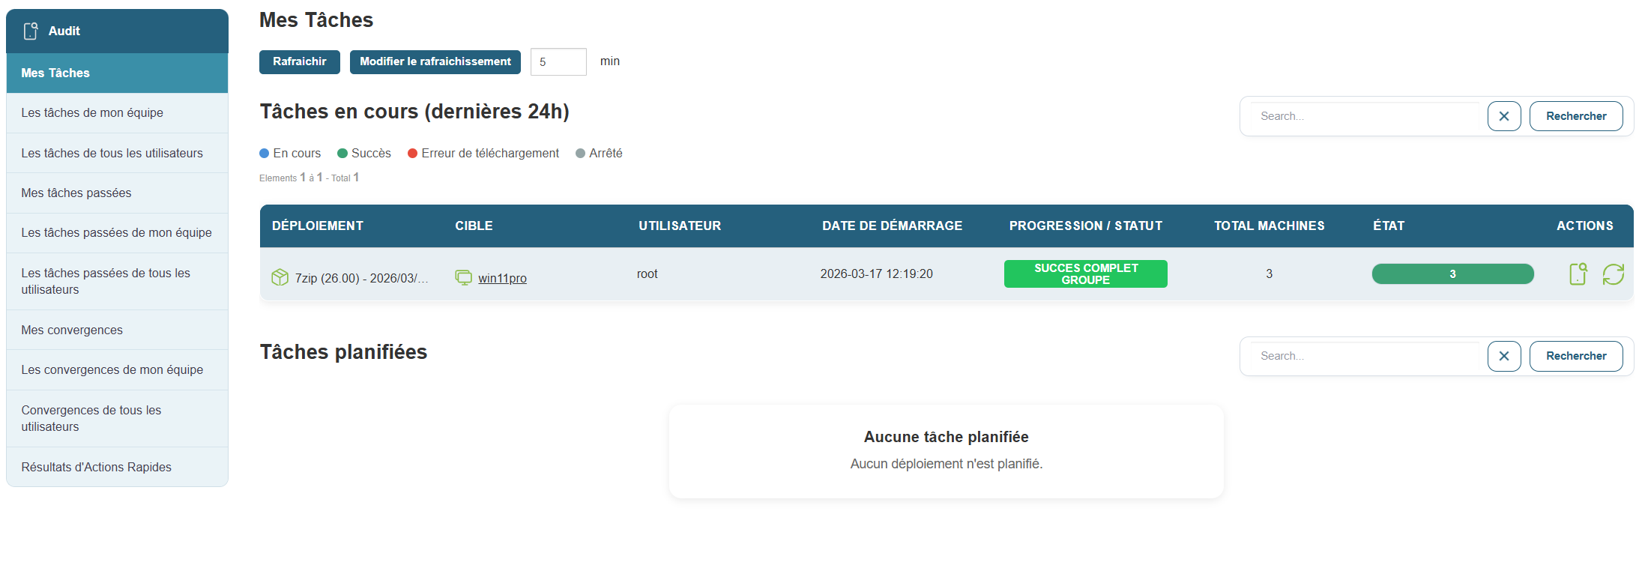Open deployment audit details icon in Actions
Image resolution: width=1648 pixels, height=565 pixels.
1578,274
